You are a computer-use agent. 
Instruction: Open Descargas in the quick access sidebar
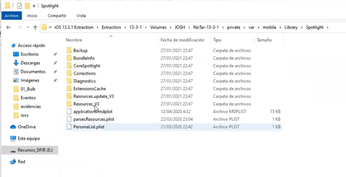(x=31, y=63)
